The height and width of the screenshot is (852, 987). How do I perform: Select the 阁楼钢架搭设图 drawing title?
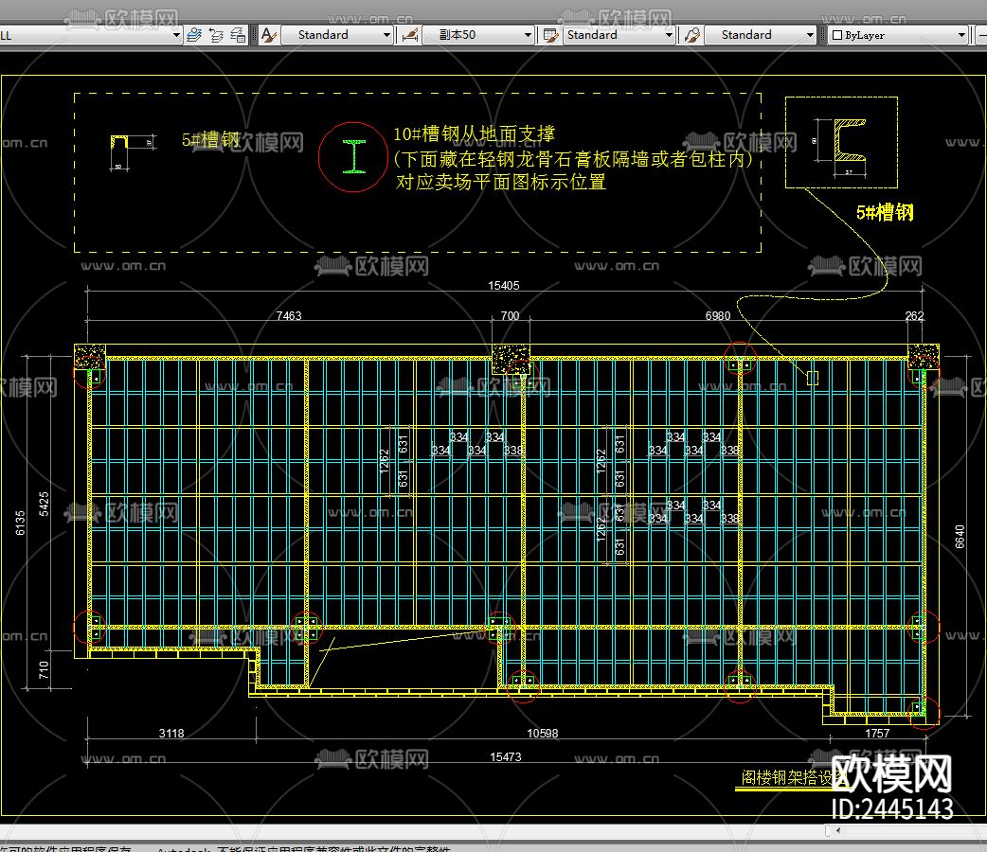(793, 778)
